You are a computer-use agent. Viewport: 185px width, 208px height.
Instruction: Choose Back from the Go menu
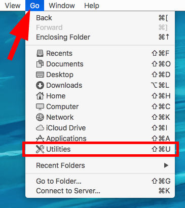[100, 18]
